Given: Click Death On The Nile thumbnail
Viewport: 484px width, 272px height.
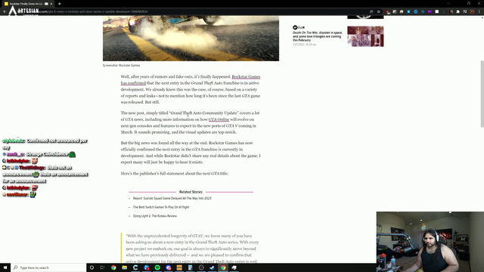Looking at the screenshot, I should [x=365, y=36].
